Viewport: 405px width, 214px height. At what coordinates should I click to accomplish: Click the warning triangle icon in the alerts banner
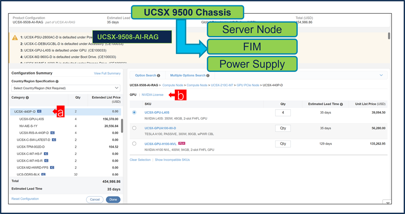pos(15,38)
